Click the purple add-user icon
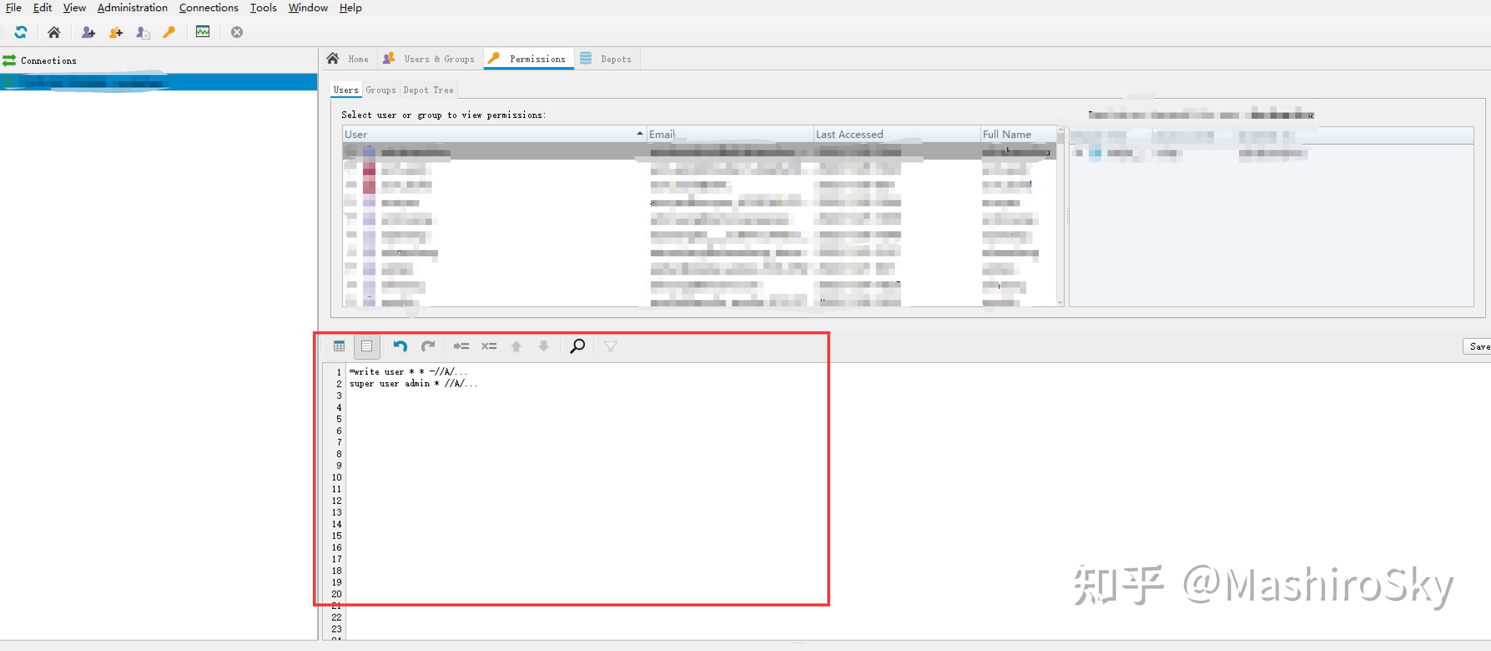 click(88, 33)
